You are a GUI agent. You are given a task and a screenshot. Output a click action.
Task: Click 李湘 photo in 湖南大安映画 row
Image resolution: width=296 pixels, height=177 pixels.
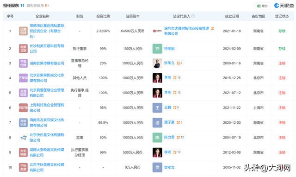coord(157,152)
